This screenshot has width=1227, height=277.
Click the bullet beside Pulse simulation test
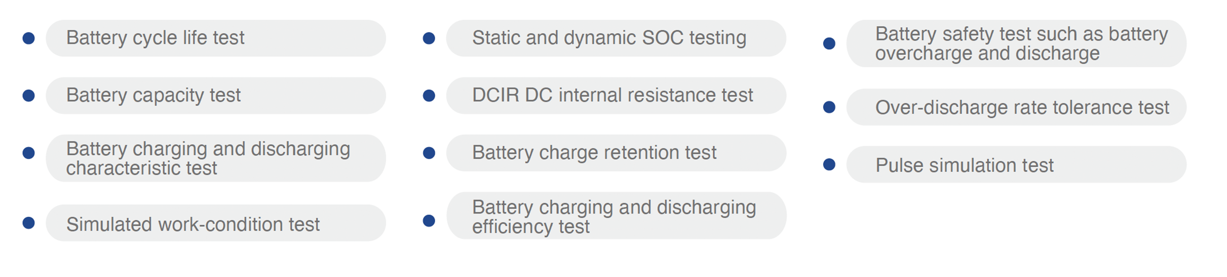(829, 164)
